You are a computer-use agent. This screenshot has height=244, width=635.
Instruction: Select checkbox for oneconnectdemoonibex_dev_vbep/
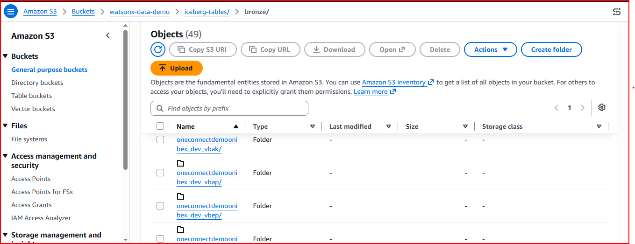(x=160, y=206)
